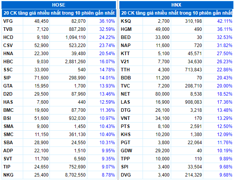
Task: Click HOSE top 20 gainers title
Action: coord(59,13)
